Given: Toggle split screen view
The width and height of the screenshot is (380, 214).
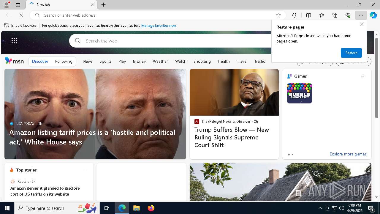Looking at the screenshot, I should 308,15.
